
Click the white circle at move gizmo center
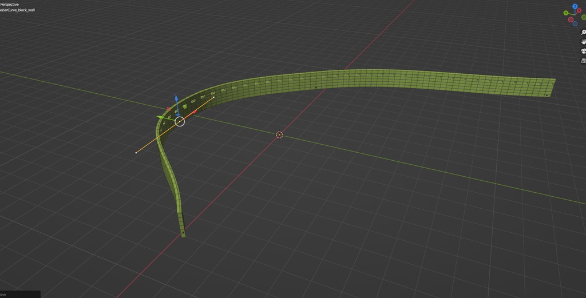(x=180, y=121)
